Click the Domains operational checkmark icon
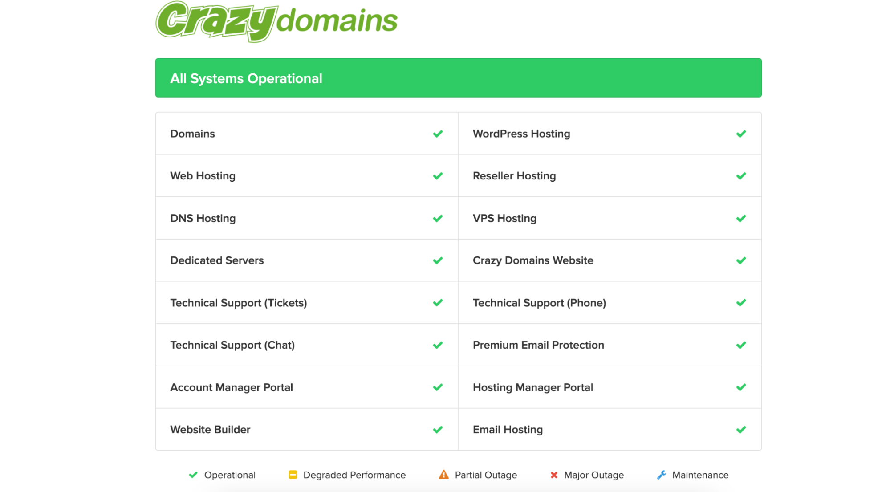This screenshot has width=890, height=492. (438, 134)
